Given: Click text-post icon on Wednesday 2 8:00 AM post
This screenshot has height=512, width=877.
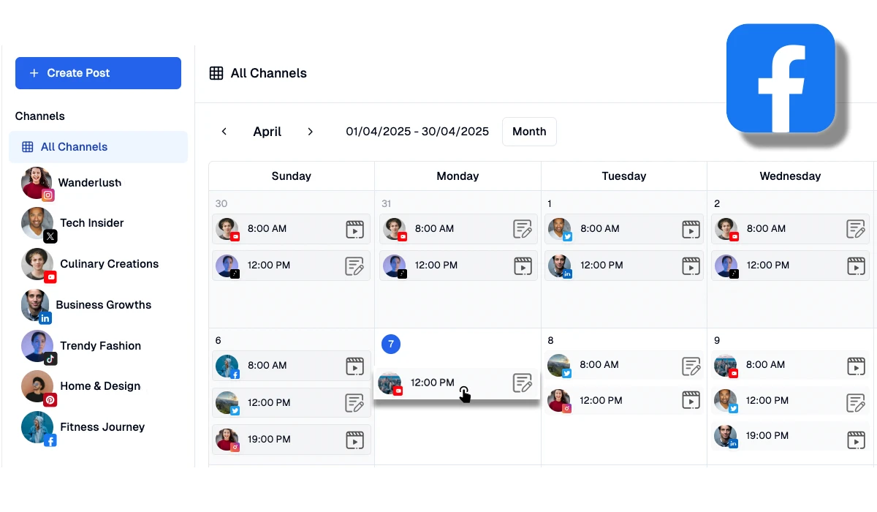Looking at the screenshot, I should [x=856, y=229].
